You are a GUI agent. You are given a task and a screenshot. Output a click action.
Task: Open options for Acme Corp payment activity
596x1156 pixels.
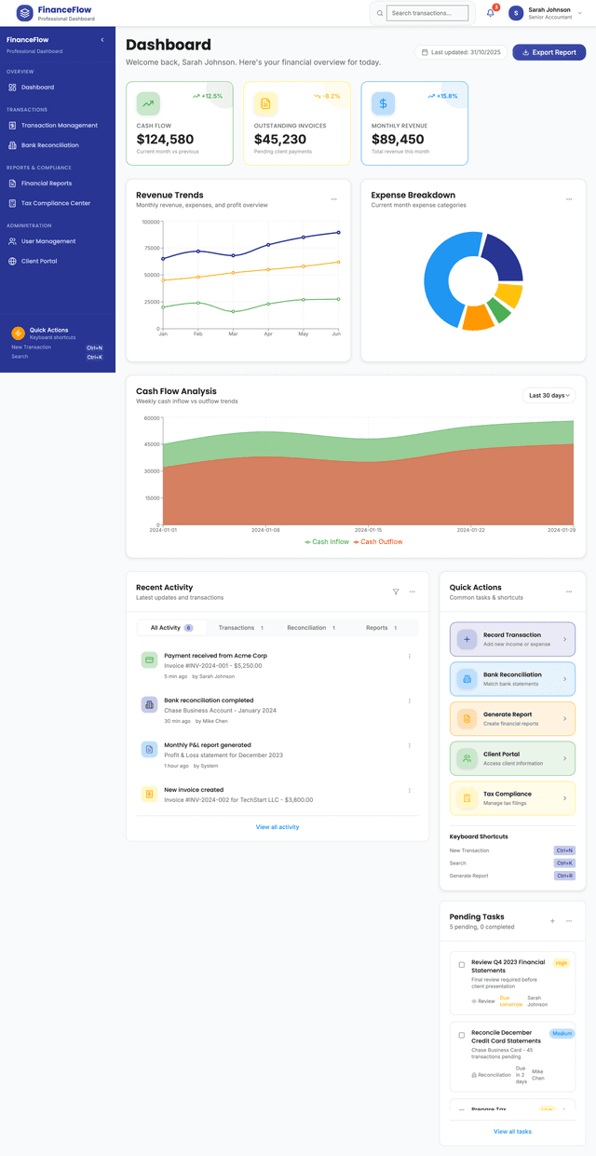click(x=409, y=657)
